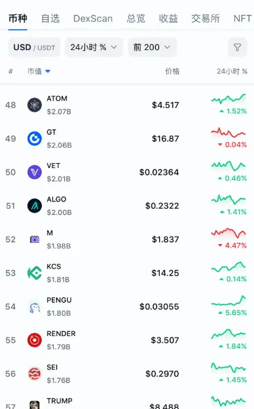
Task: Tap the SEI coin logo
Action: [35, 374]
